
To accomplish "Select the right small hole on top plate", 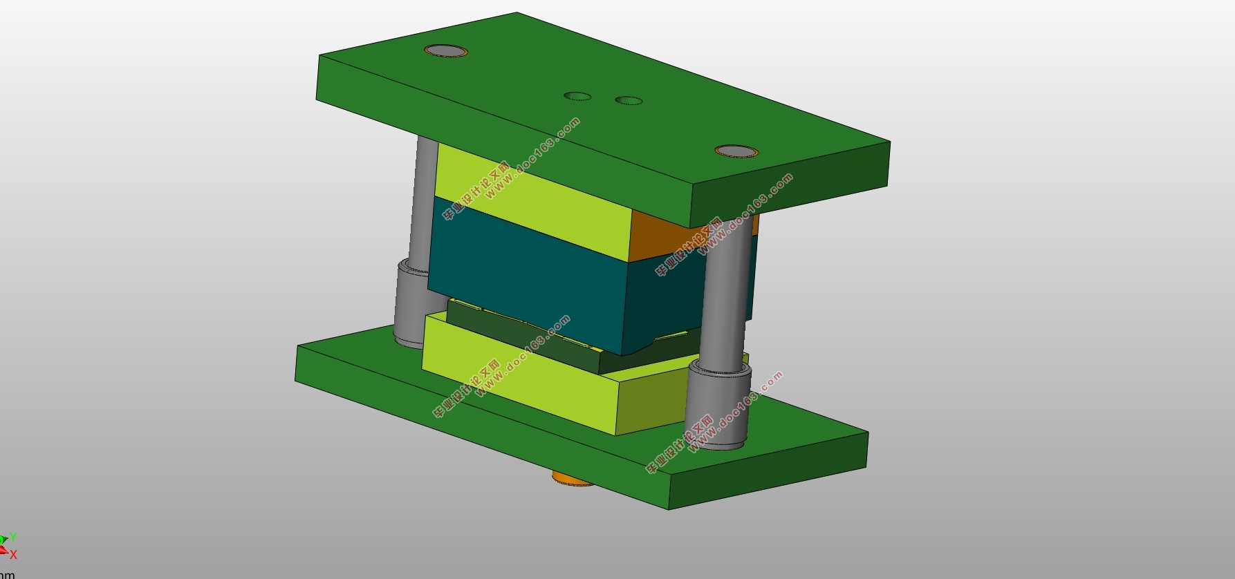I will pyautogui.click(x=629, y=101).
